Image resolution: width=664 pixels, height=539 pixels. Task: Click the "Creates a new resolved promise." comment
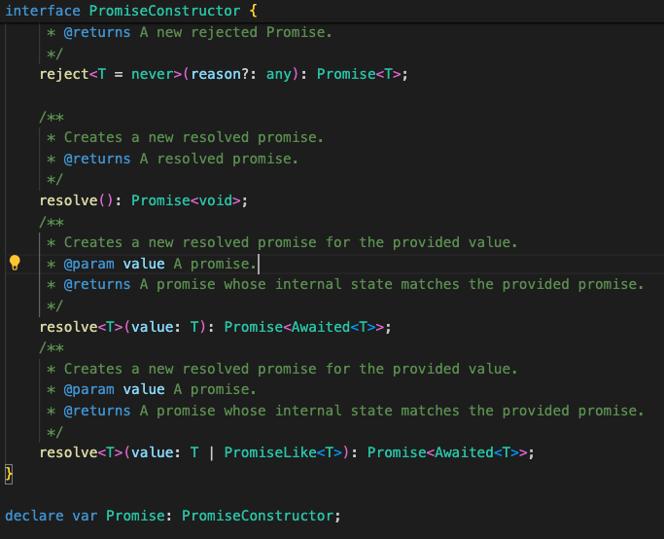click(193, 137)
